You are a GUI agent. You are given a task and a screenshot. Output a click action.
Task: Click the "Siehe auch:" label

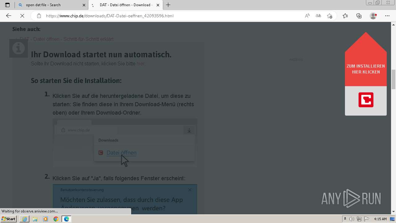[26, 29]
